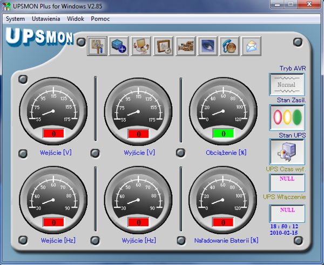Click the open envelope mail icon

pos(251,46)
